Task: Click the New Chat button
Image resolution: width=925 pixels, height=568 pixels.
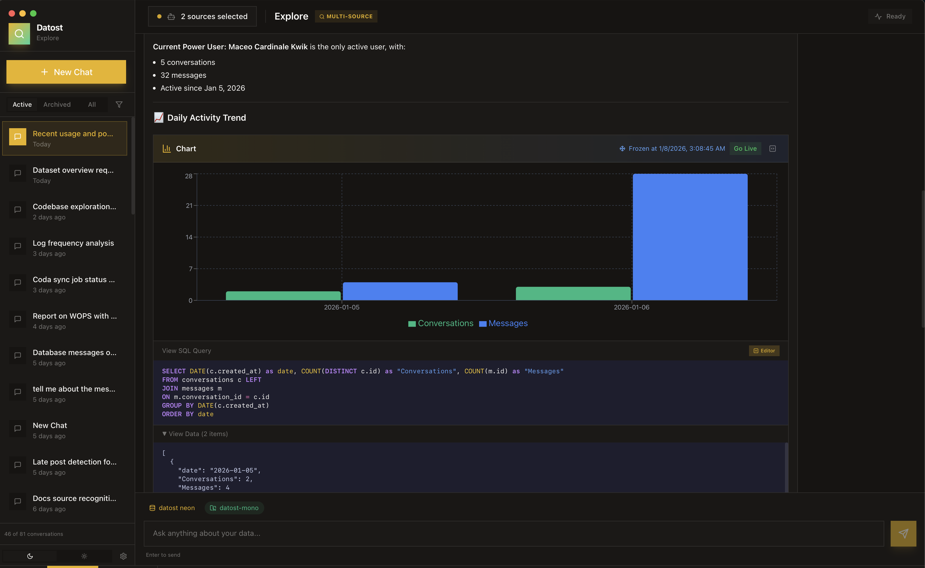Action: point(66,72)
